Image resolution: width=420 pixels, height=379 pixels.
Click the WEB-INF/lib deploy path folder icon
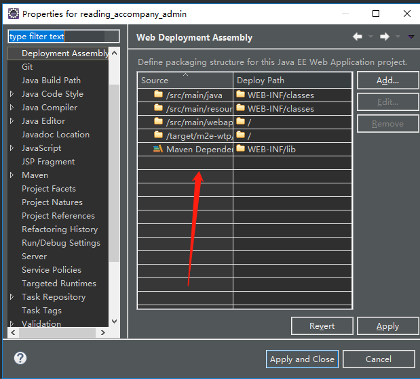(241, 148)
